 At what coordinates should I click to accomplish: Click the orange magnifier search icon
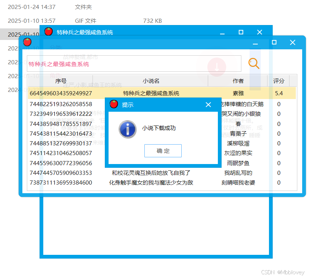tap(254, 64)
